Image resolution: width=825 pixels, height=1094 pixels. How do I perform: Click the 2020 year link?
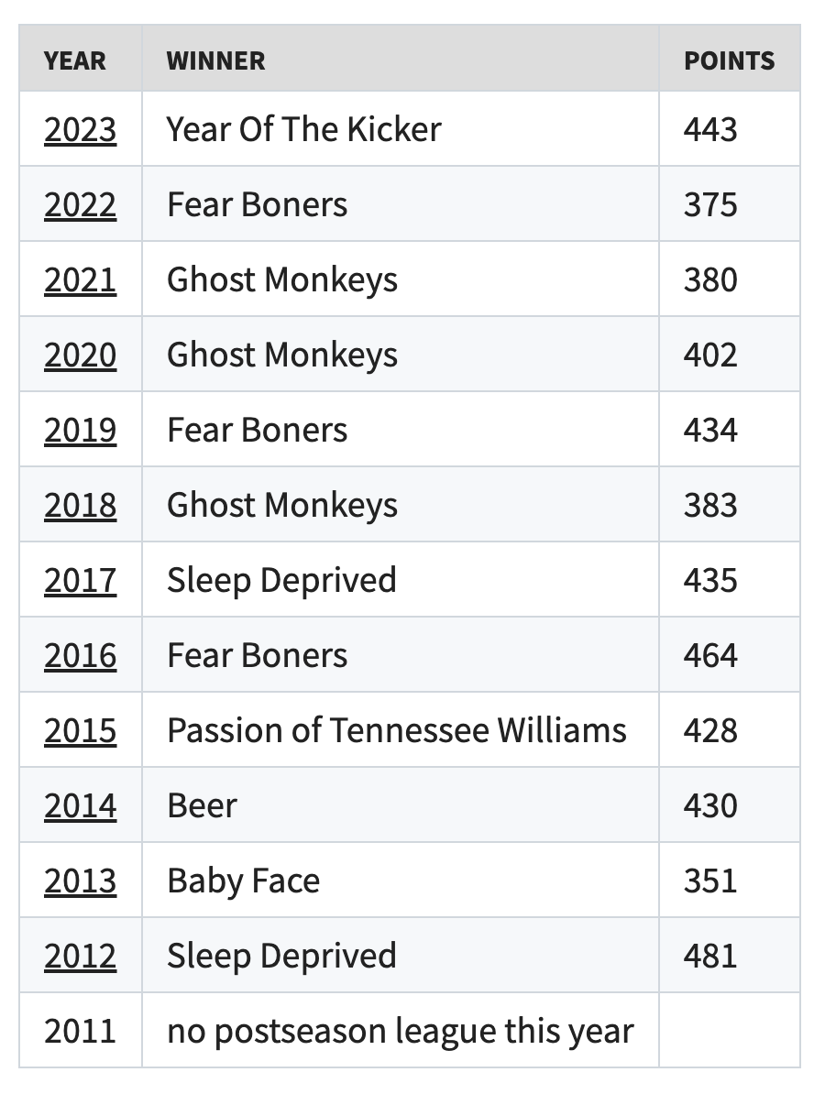coord(81,355)
